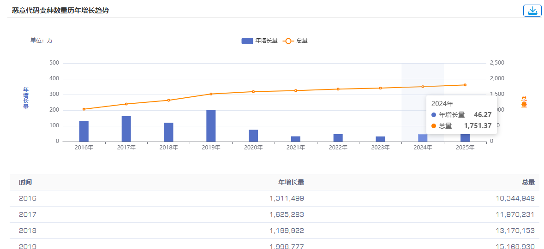Image resolution: width=544 pixels, height=249 pixels.
Task: Click the 2018年 orange line data point
Action: (x=168, y=100)
